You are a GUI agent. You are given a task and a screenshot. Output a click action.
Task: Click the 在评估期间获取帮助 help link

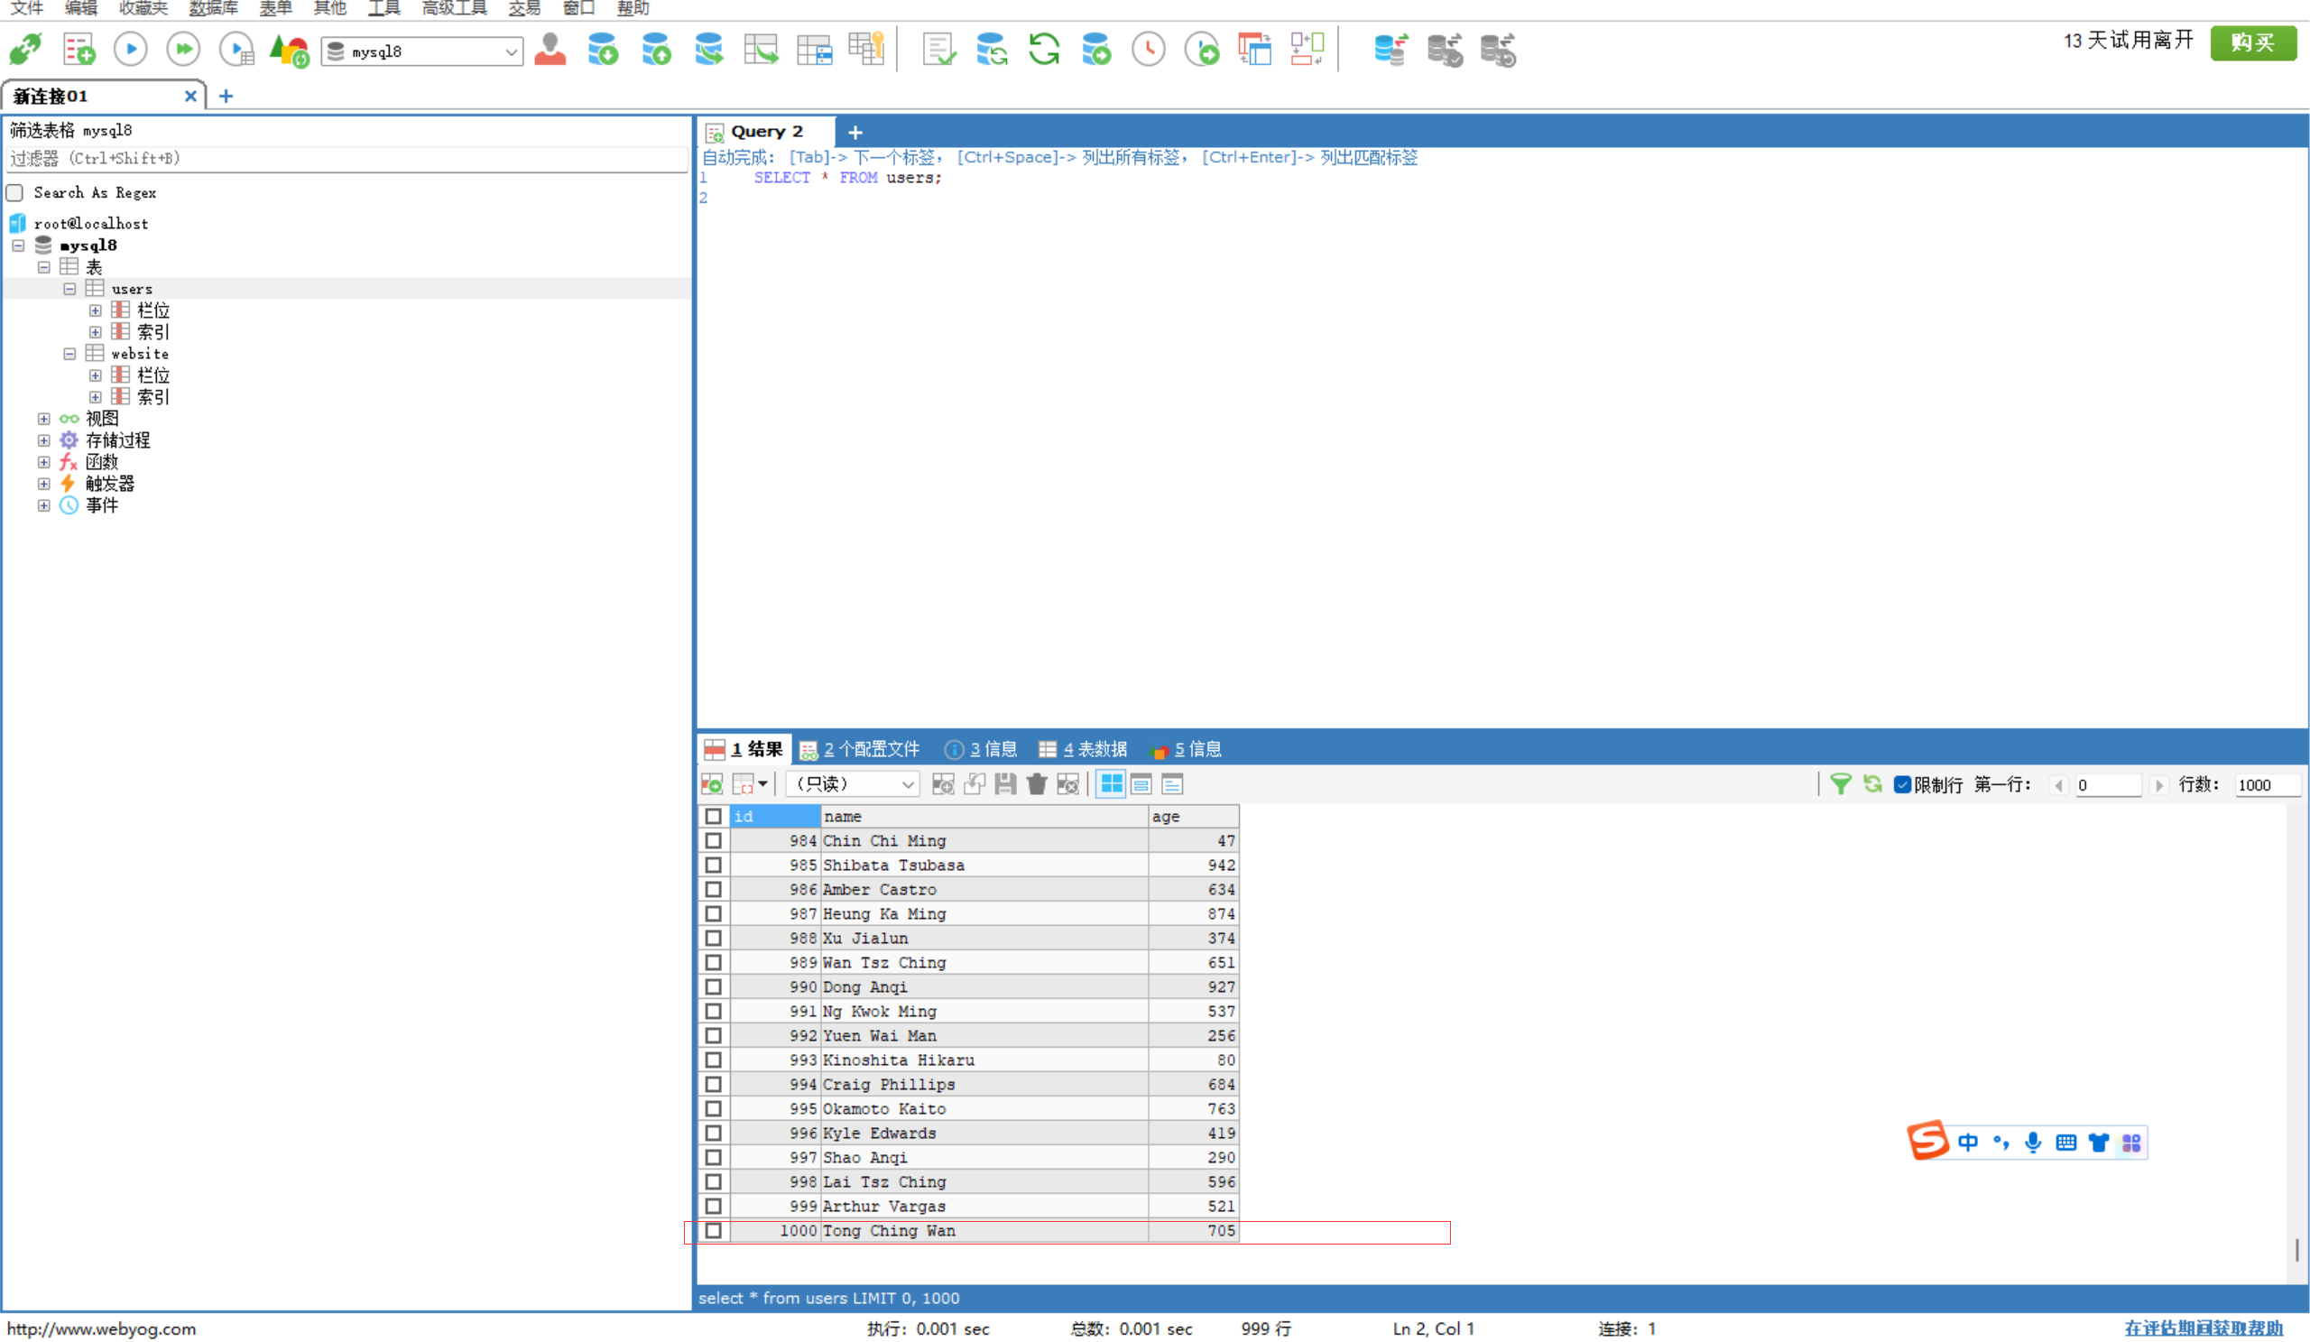[2203, 1328]
